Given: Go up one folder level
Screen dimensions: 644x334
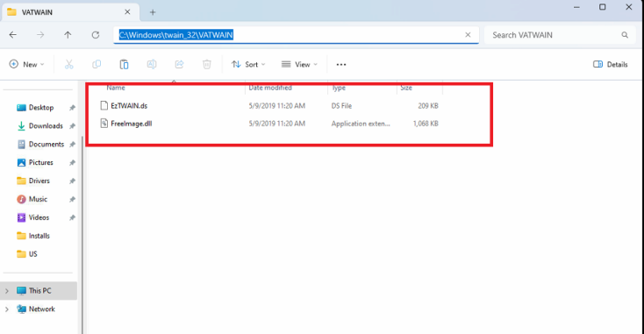Looking at the screenshot, I should point(68,35).
